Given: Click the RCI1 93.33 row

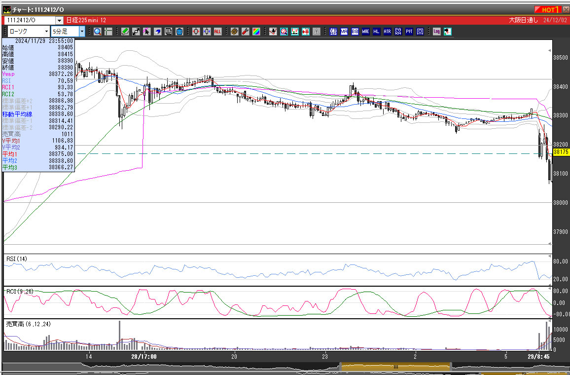Looking at the screenshot, I should tap(38, 87).
